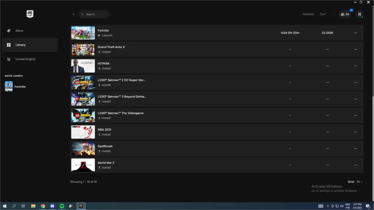Install LEGO Batman The Videogame
Viewport: 374px width, 210px height.
pyautogui.click(x=104, y=118)
